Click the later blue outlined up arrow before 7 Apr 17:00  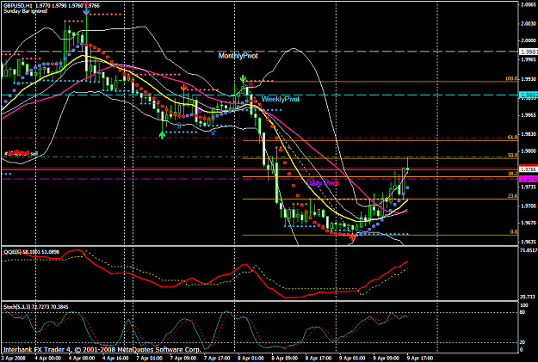(x=213, y=131)
